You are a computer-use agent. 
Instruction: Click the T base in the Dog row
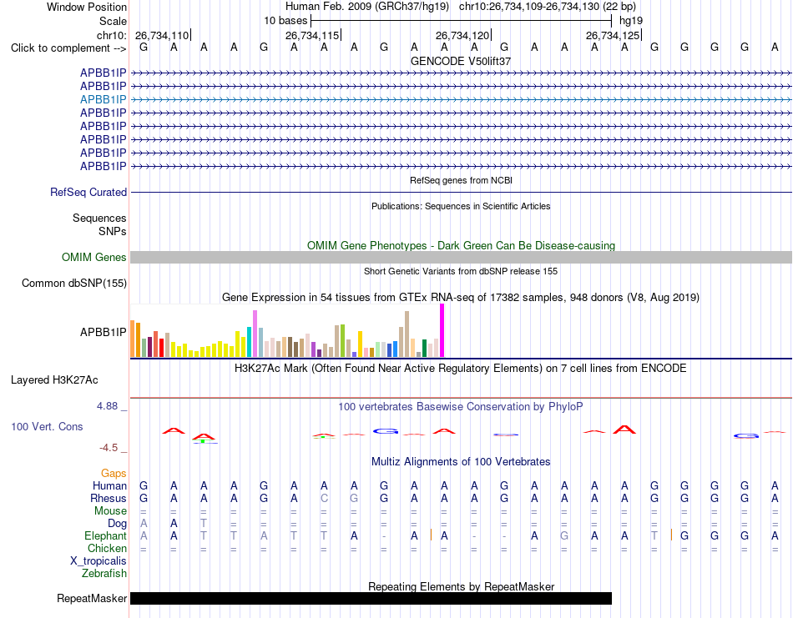click(204, 523)
